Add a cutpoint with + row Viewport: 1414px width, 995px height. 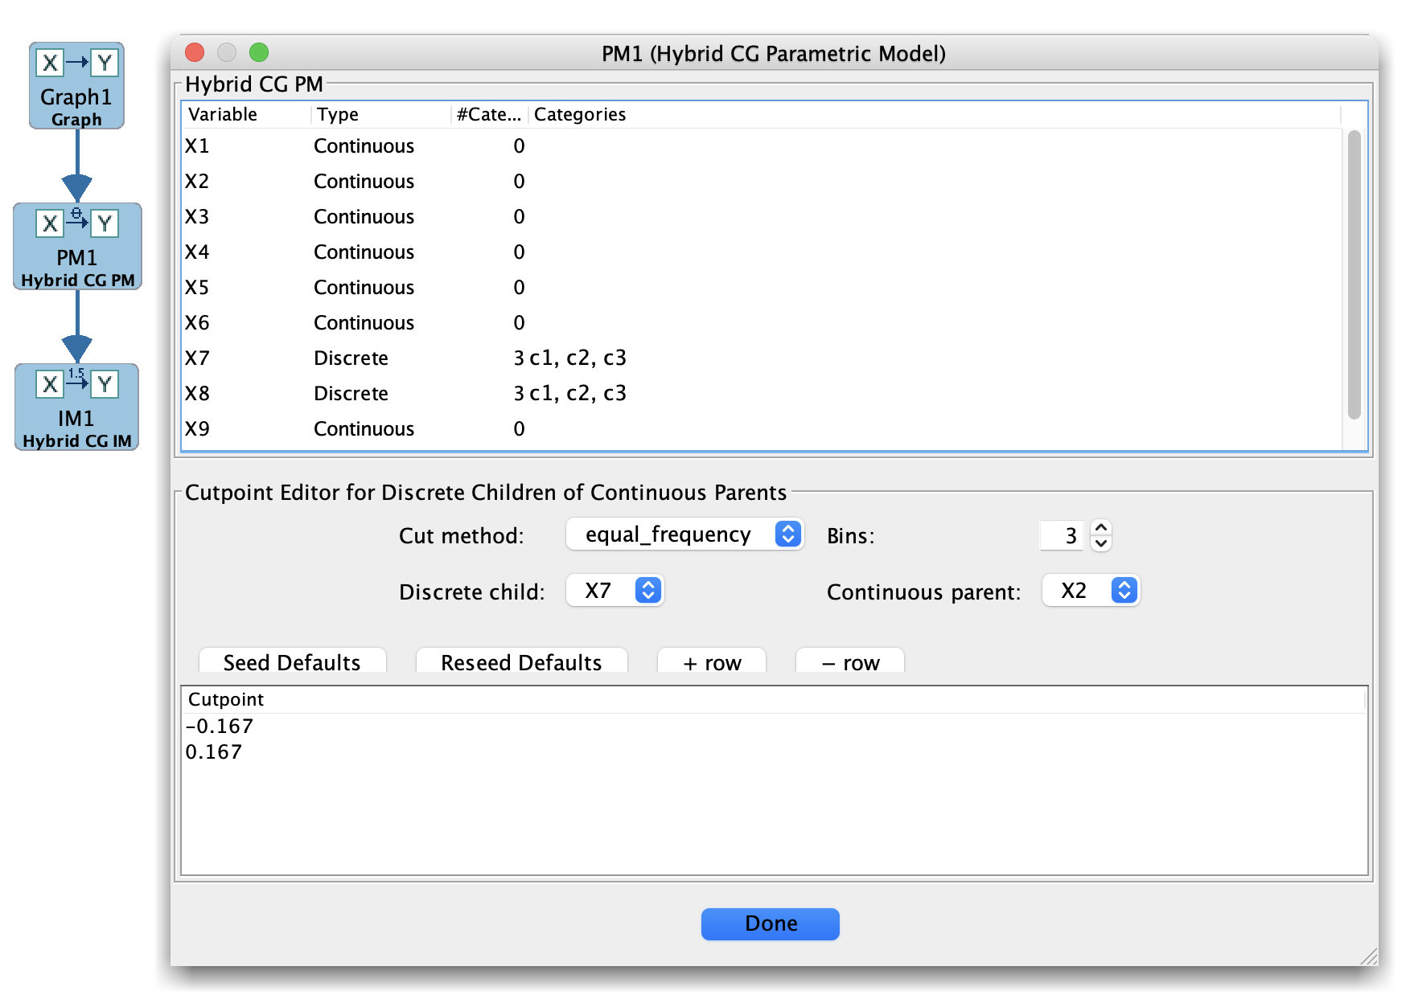(712, 661)
